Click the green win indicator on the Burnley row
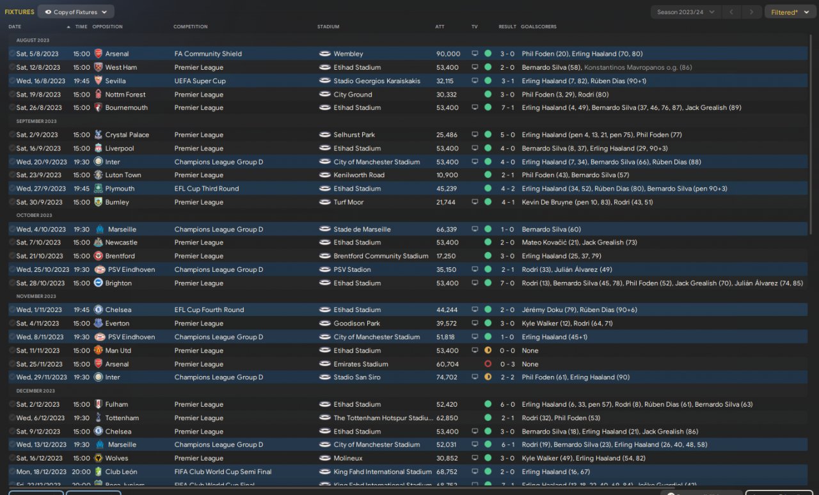This screenshot has height=495, width=819. pos(488,202)
